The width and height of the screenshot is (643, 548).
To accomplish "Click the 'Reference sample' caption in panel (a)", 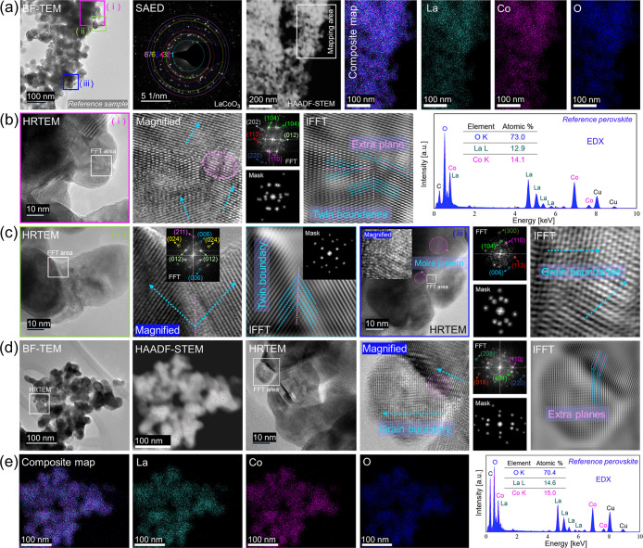I will click(97, 104).
